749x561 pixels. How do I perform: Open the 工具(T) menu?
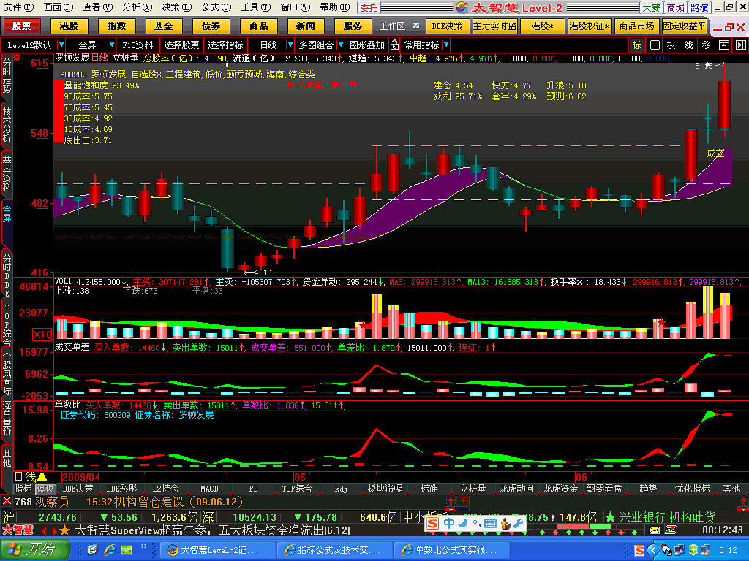[x=256, y=7]
